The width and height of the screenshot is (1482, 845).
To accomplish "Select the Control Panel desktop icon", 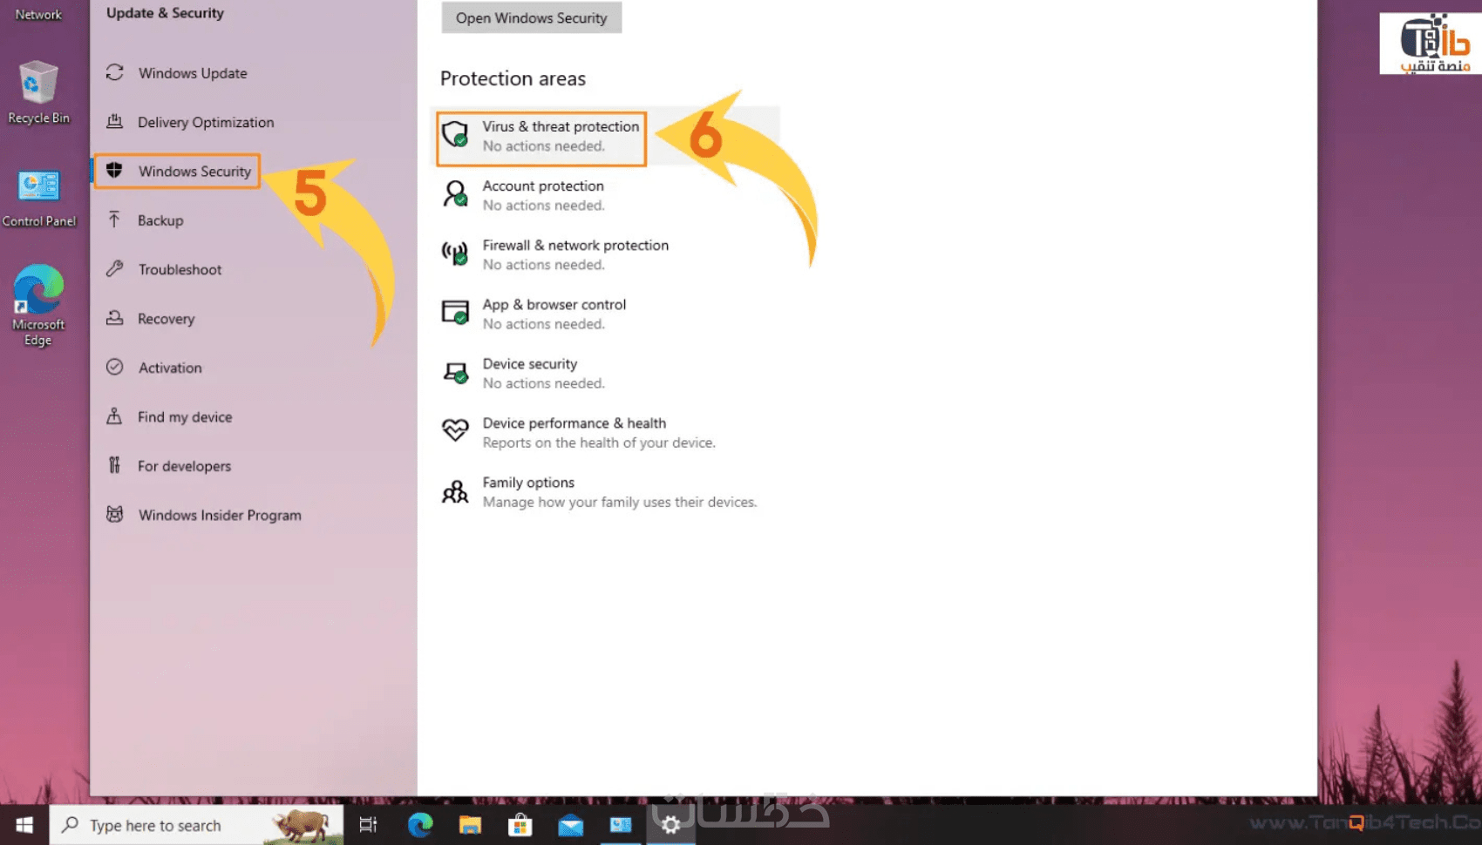I will pos(38,199).
